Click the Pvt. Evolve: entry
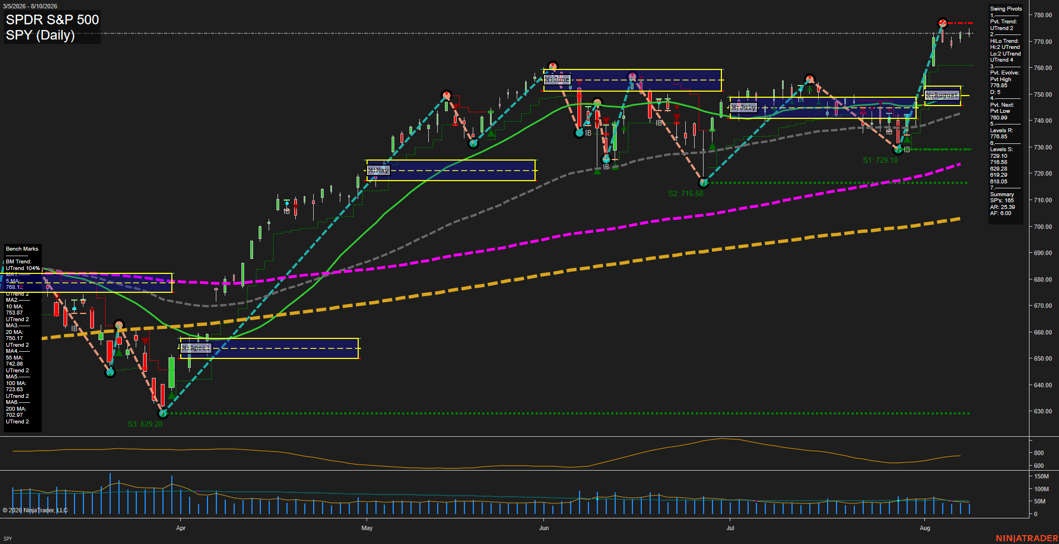 [x=1004, y=73]
